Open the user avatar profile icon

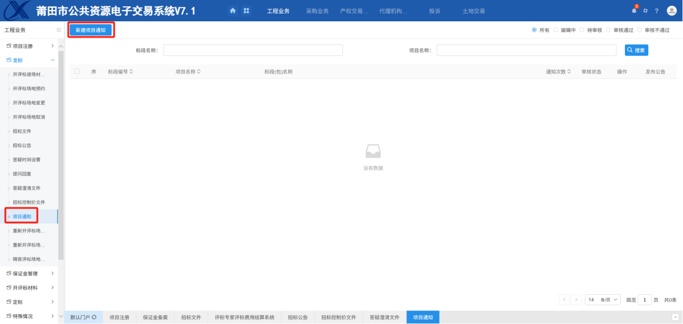click(672, 10)
